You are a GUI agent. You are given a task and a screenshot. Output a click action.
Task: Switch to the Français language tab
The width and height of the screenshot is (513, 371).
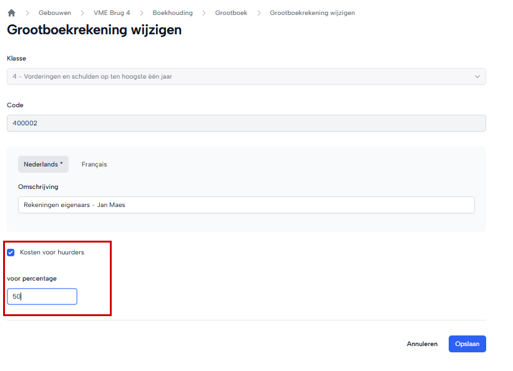(94, 165)
